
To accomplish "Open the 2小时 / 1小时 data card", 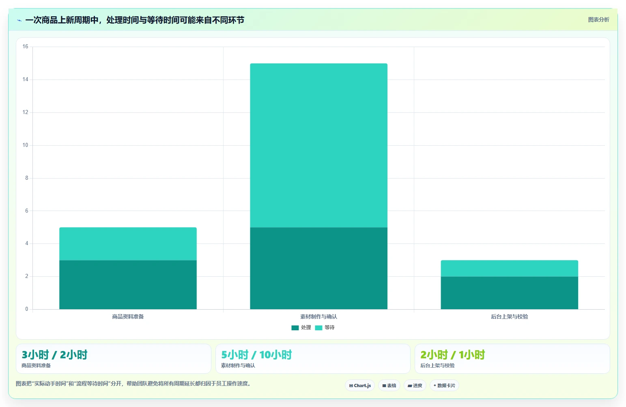I will coord(512,359).
